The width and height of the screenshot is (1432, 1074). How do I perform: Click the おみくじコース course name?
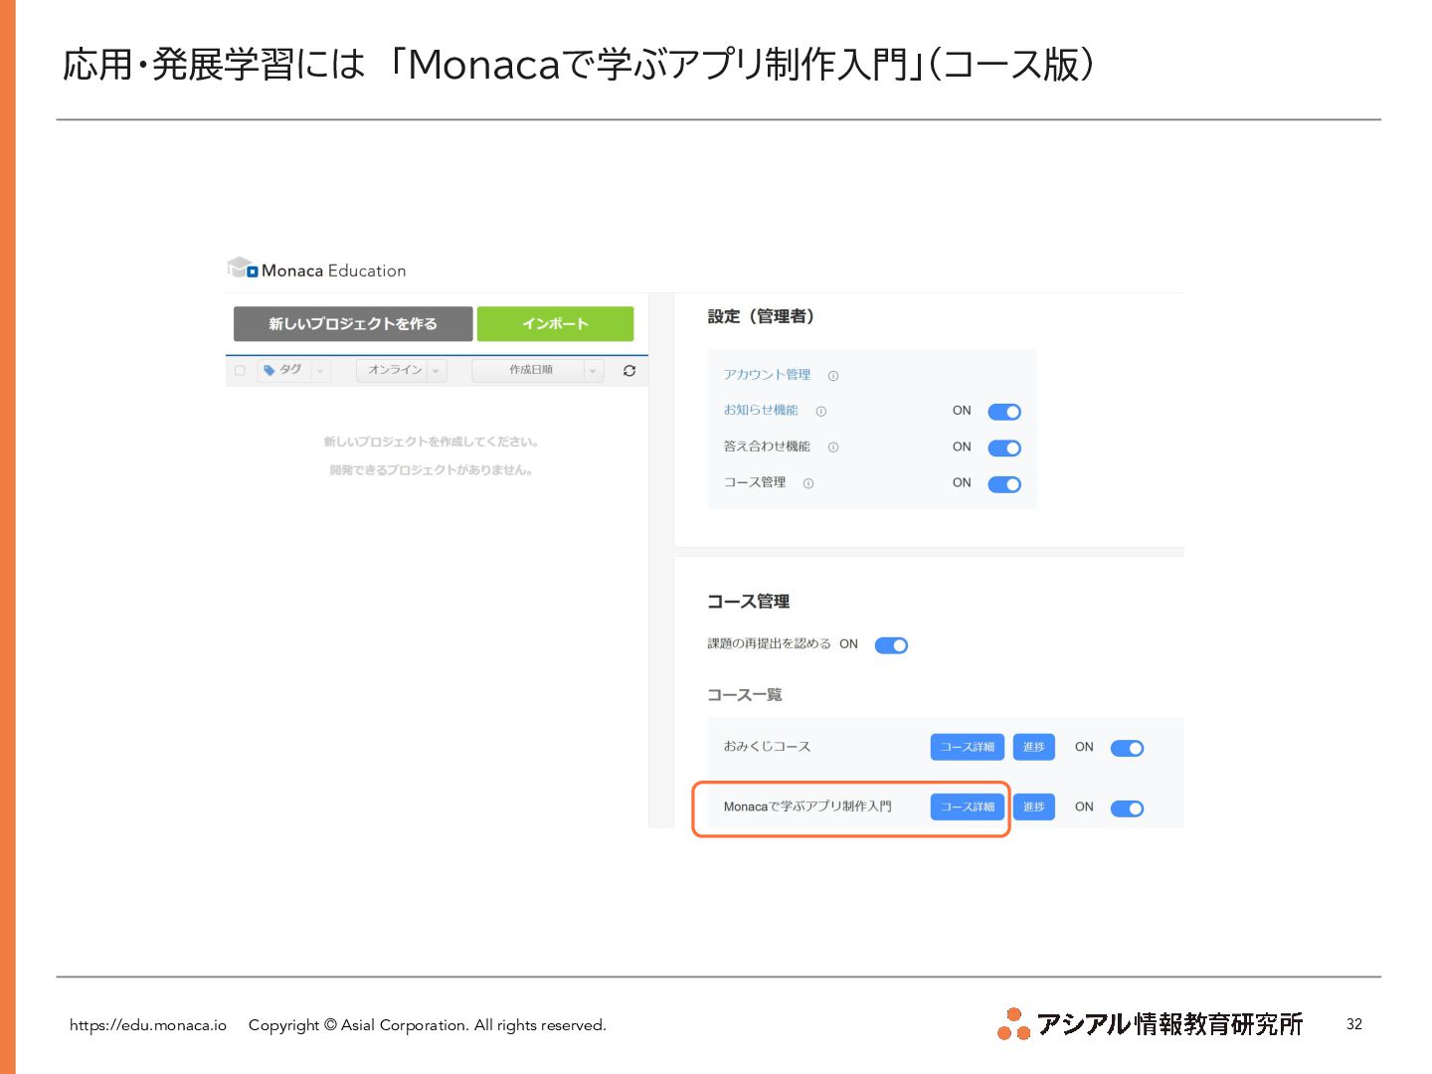(767, 747)
